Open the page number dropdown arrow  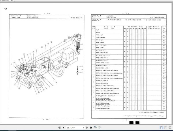(84, 128)
